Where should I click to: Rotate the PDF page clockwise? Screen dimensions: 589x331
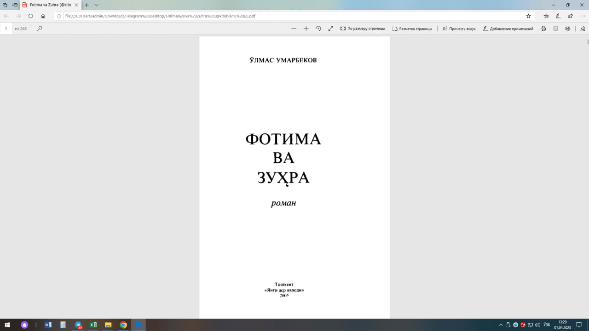[x=318, y=29]
